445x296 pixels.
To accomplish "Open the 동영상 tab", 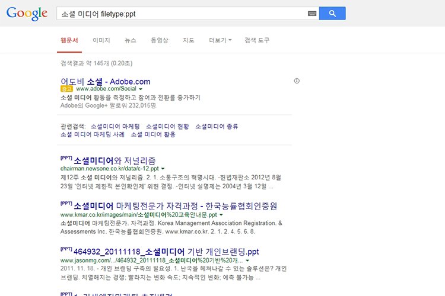I will (x=160, y=40).
